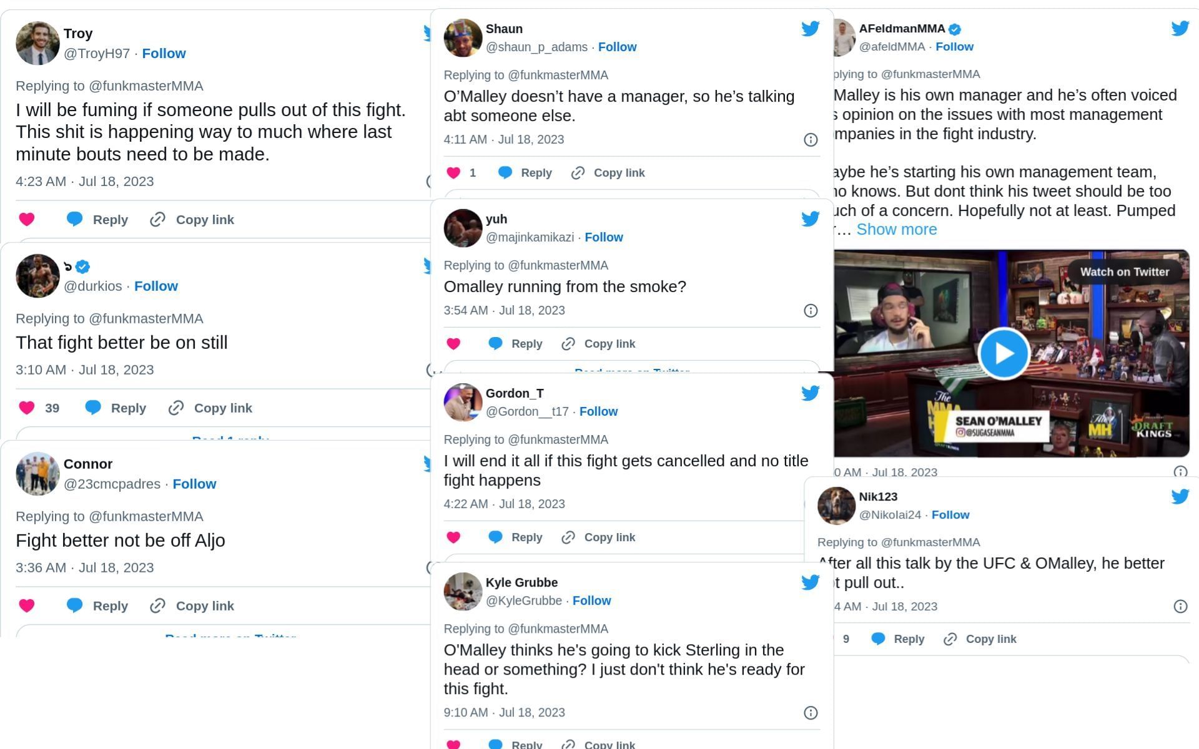Click the Watch on Twitter button
This screenshot has width=1199, height=749.
[x=1125, y=272]
